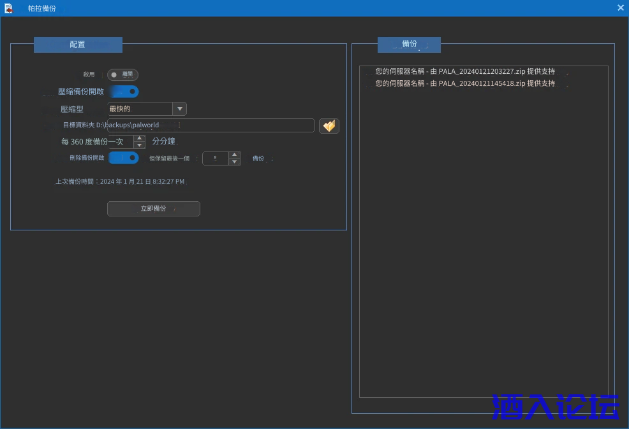The height and width of the screenshot is (429, 629).
Task: Decrease the number of backups to keep
Action: pyautogui.click(x=234, y=162)
